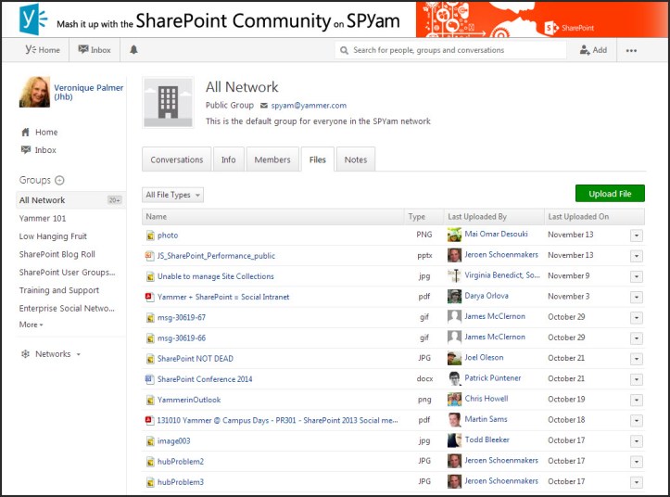
Task: Click the file icon beside photo
Action: point(150,236)
